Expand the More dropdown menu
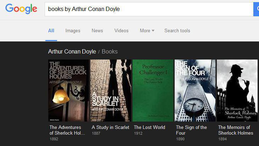The width and height of the screenshot is (259, 146). pos(147,31)
